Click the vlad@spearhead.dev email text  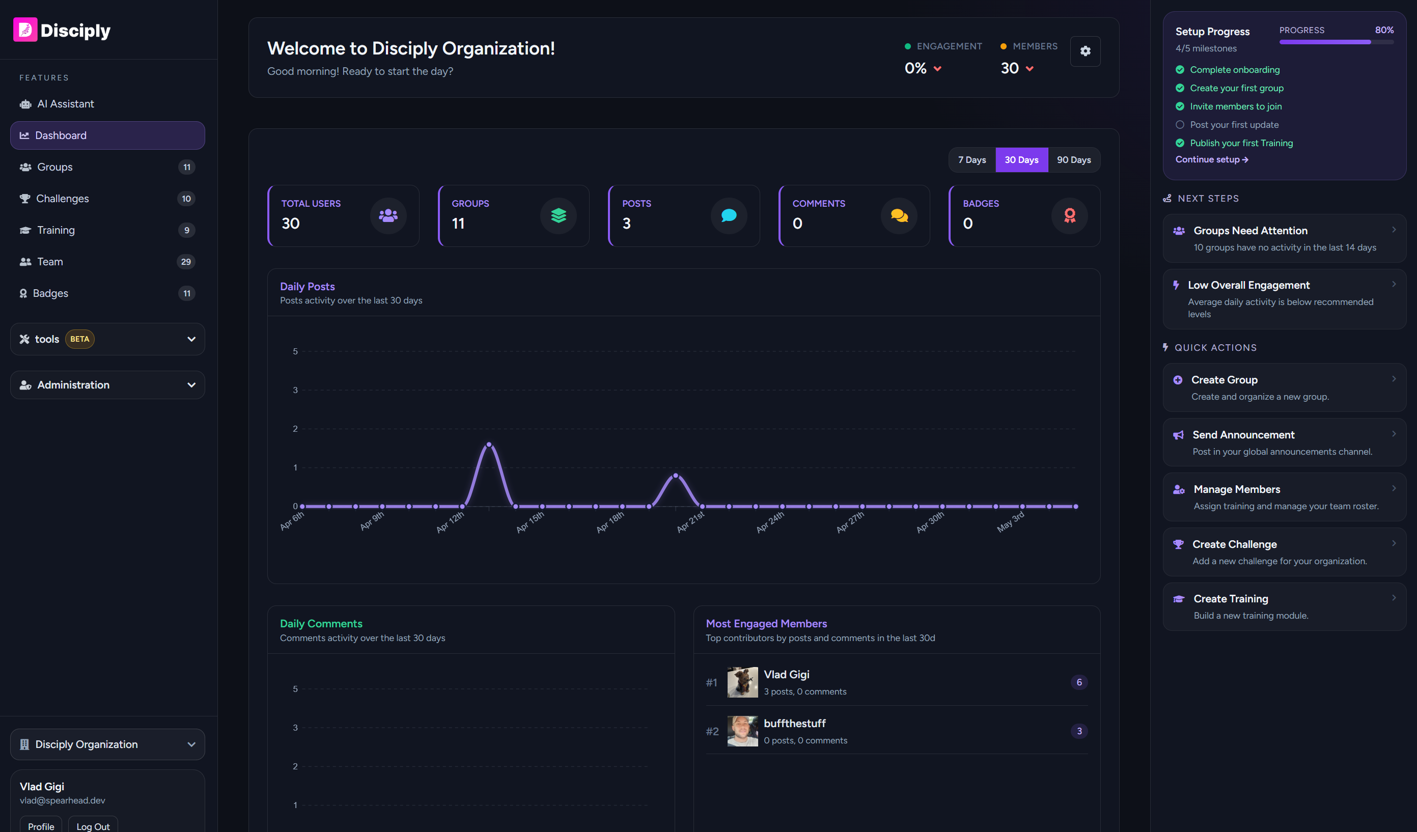63,800
